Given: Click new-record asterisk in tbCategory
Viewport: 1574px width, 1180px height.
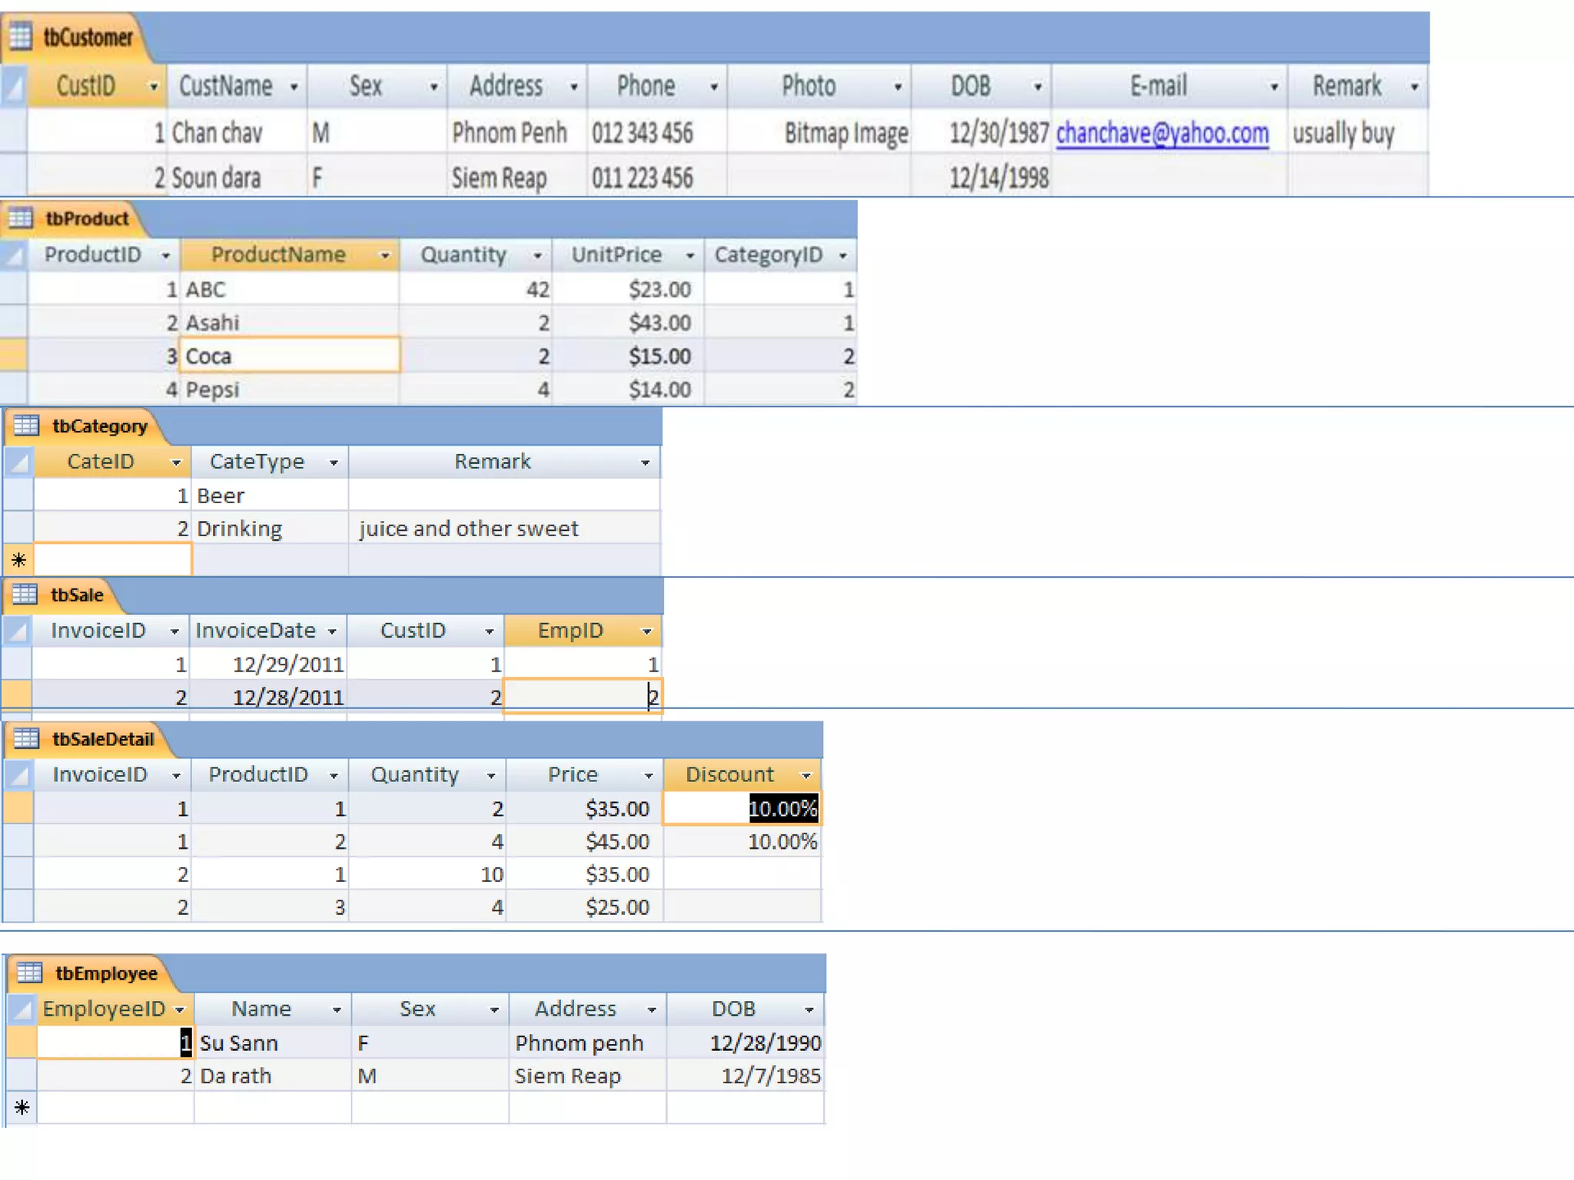Looking at the screenshot, I should pyautogui.click(x=19, y=560).
